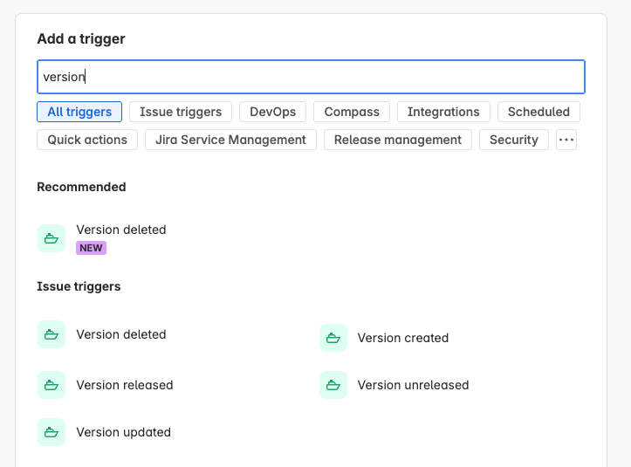Filter by DevOps triggers
631x467 pixels.
pos(273,112)
